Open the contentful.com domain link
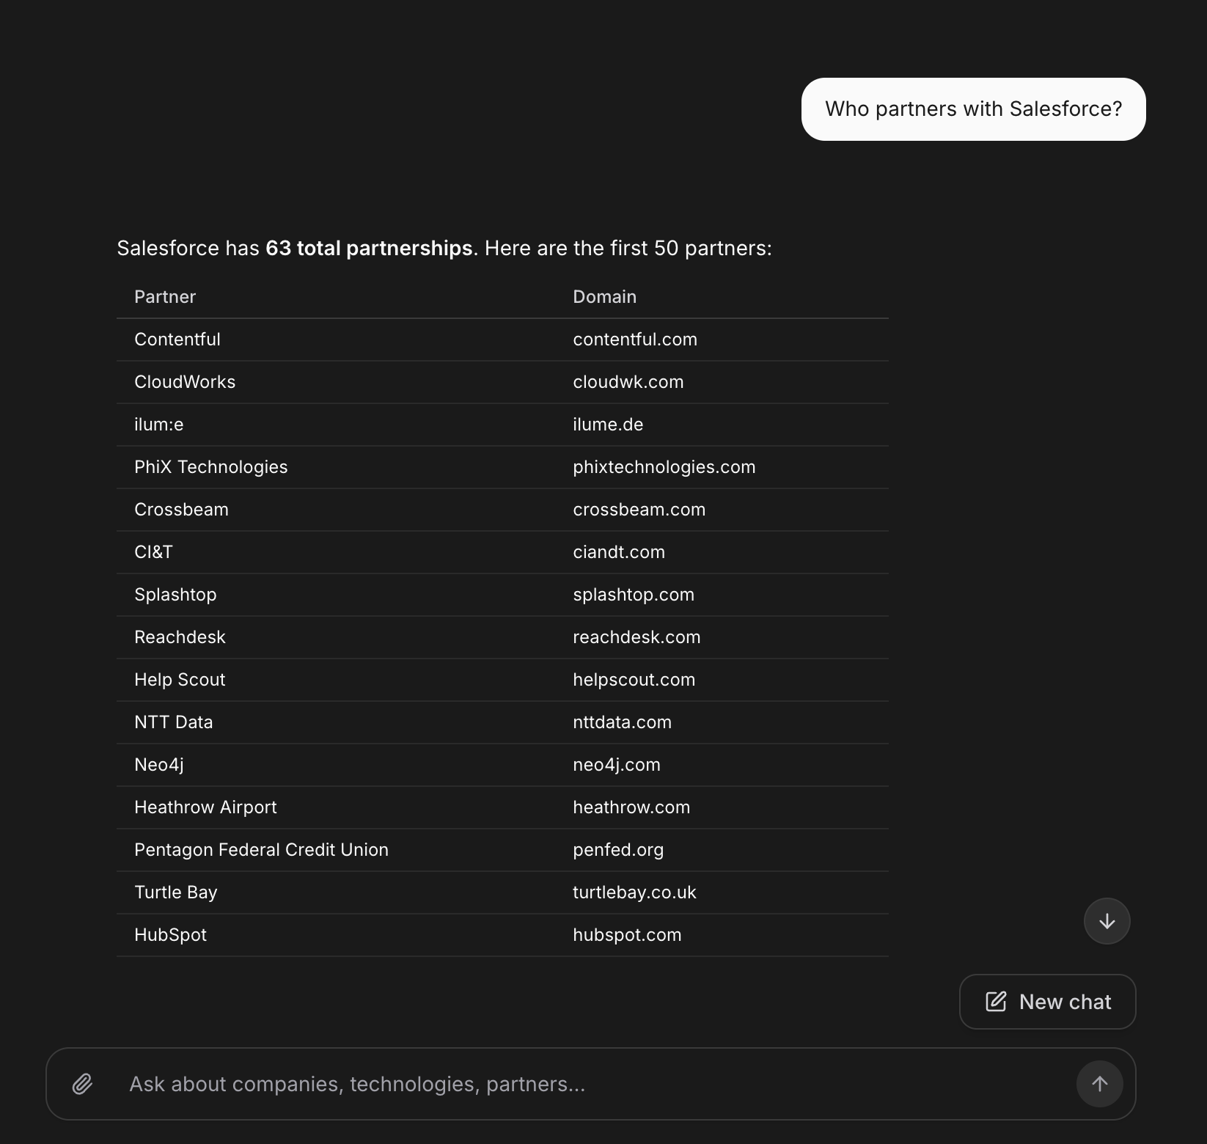The width and height of the screenshot is (1207, 1144). pos(635,340)
